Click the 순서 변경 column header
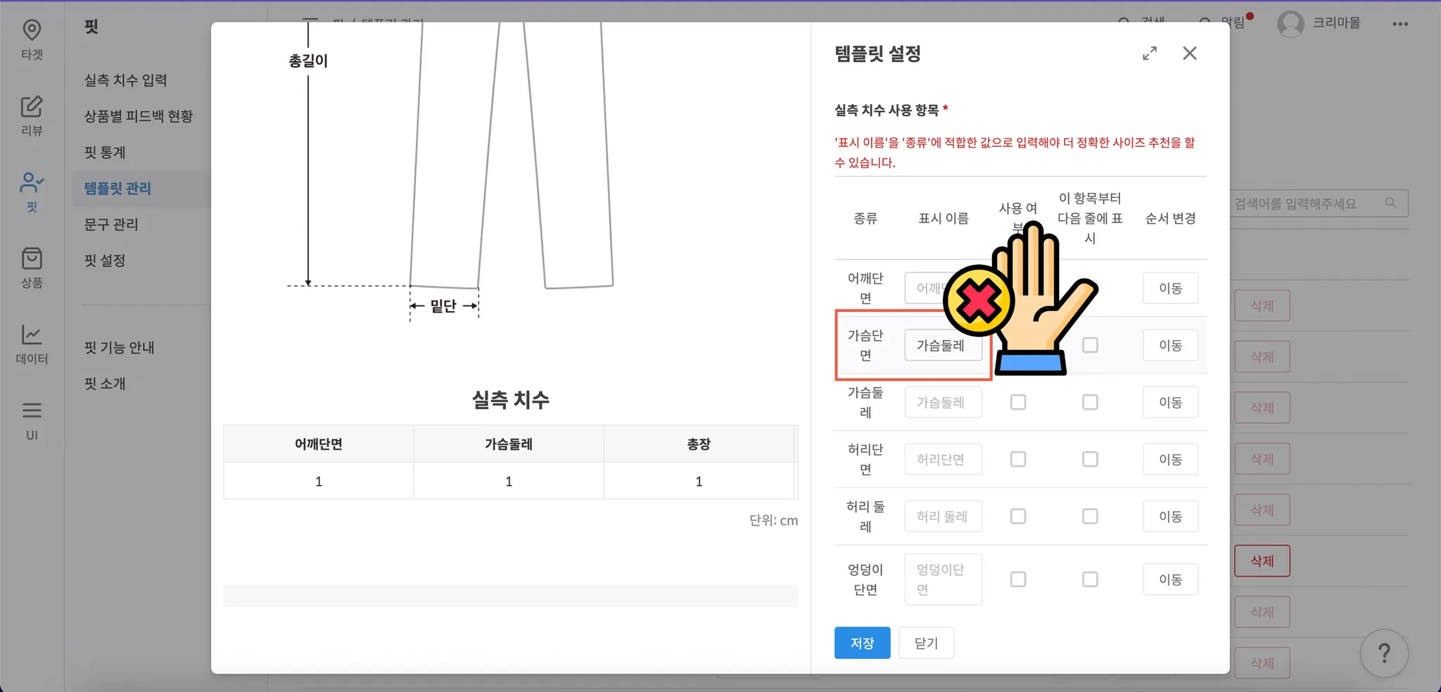 pos(1171,218)
